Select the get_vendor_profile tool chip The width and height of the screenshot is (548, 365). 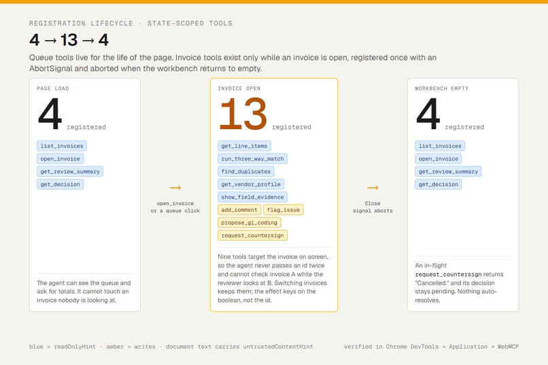pos(251,184)
